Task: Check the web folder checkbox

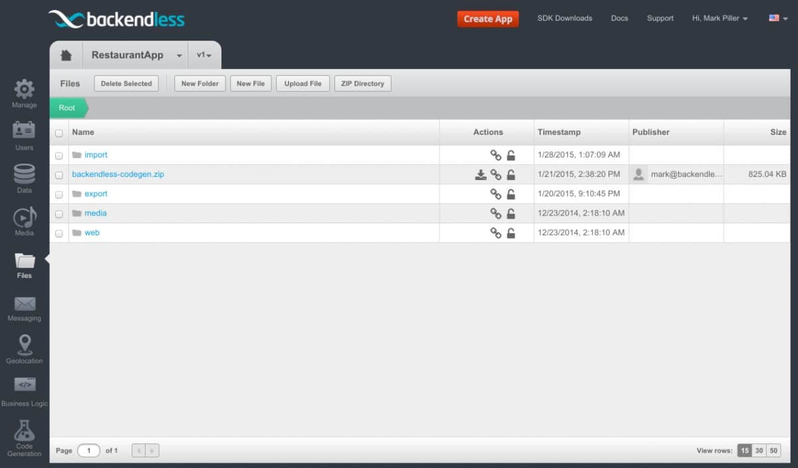Action: 59,233
